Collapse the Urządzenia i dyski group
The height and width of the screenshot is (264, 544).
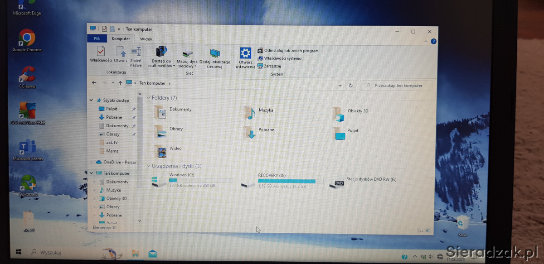(x=148, y=166)
